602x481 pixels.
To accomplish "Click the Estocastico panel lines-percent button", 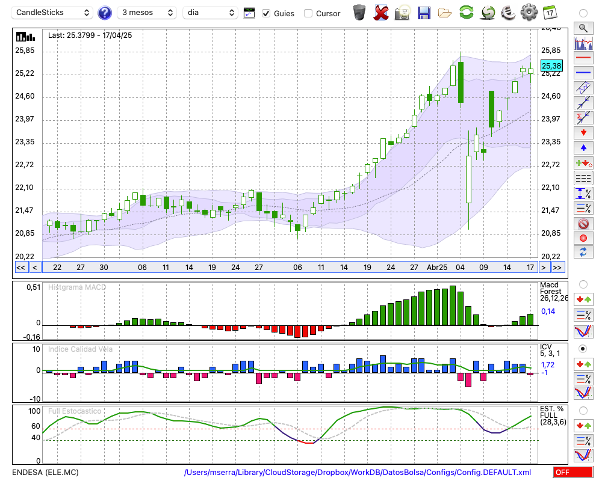I will [x=583, y=440].
